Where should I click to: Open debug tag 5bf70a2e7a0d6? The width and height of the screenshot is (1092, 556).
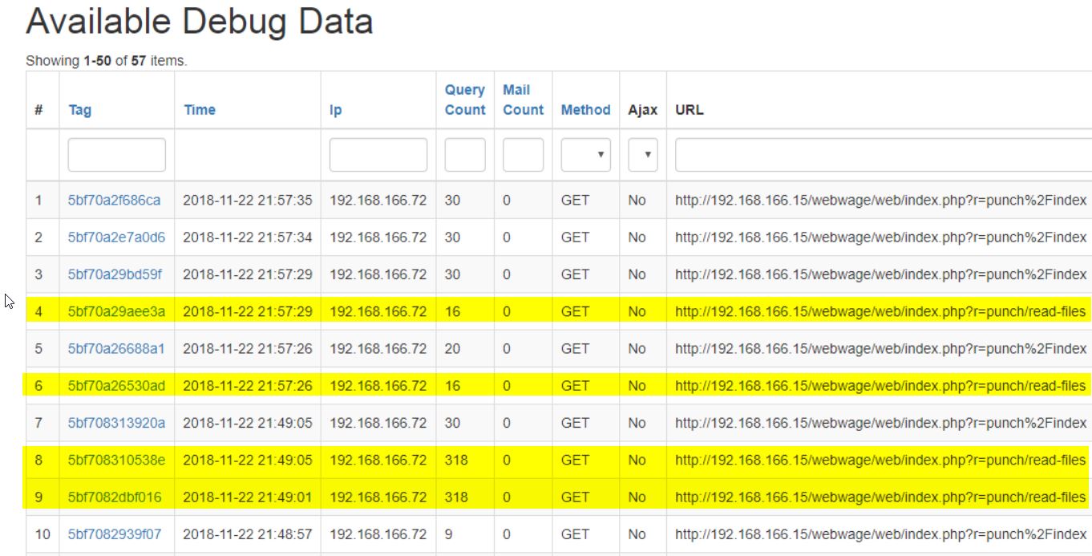[x=115, y=237]
